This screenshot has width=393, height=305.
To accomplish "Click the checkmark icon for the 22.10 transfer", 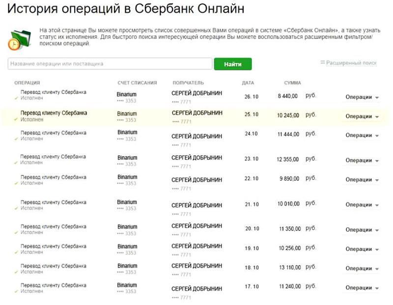I will 16,183.
